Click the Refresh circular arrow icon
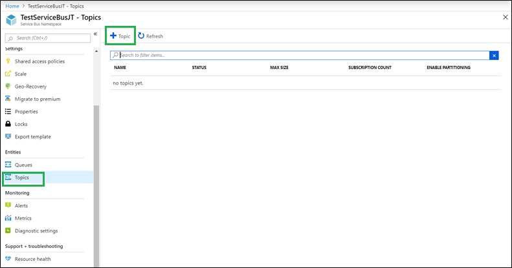This screenshot has width=512, height=268. [141, 36]
